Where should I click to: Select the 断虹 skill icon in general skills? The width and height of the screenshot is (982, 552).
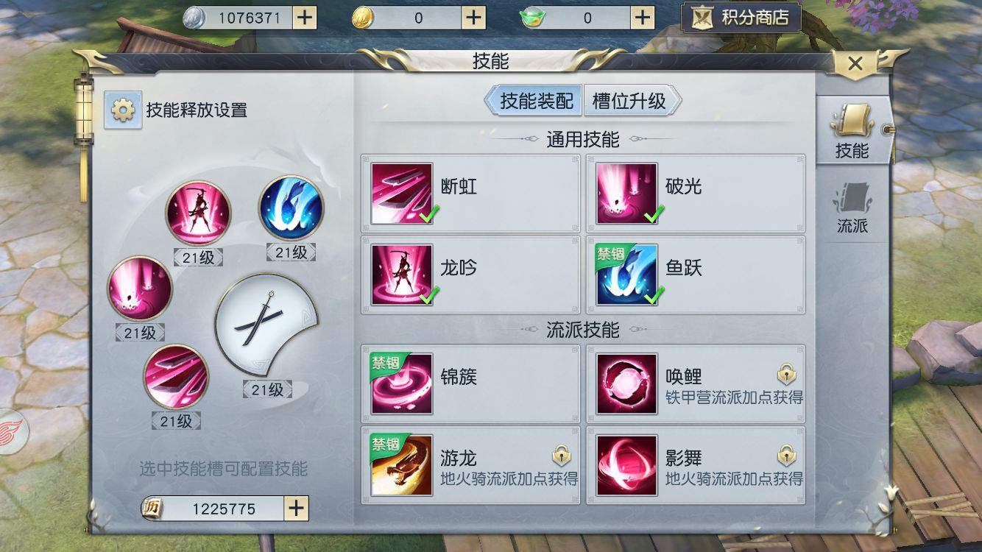click(x=401, y=194)
